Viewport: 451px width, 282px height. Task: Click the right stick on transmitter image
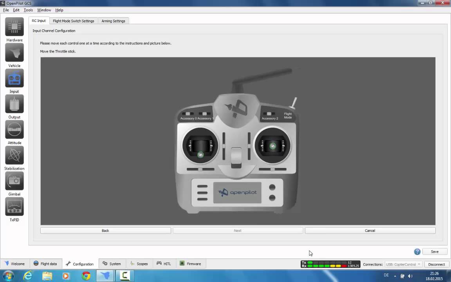coord(272,146)
